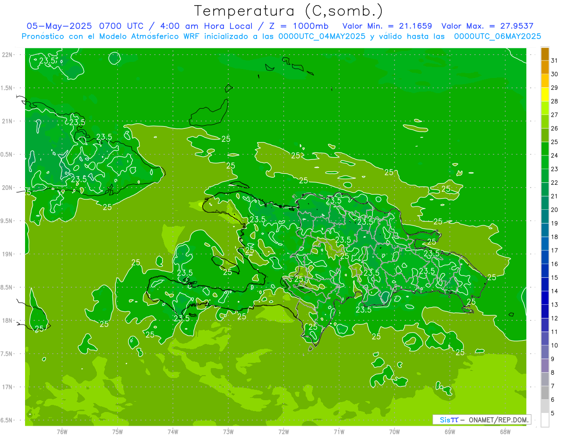
Task: Click the 22N latitude axis label
Action: [8, 55]
